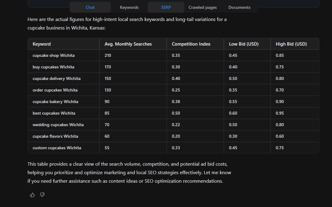Select the "custom cupcakes Wichita" keyword cell
The width and height of the screenshot is (332, 207).
[57, 148]
